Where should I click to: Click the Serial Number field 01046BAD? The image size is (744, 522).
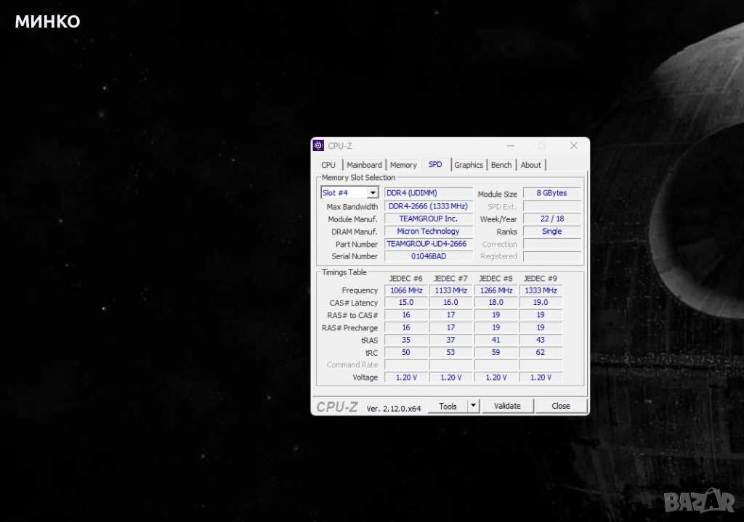pos(428,256)
